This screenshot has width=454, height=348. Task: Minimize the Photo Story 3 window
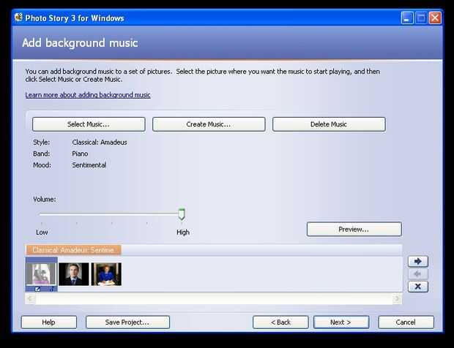(407, 18)
